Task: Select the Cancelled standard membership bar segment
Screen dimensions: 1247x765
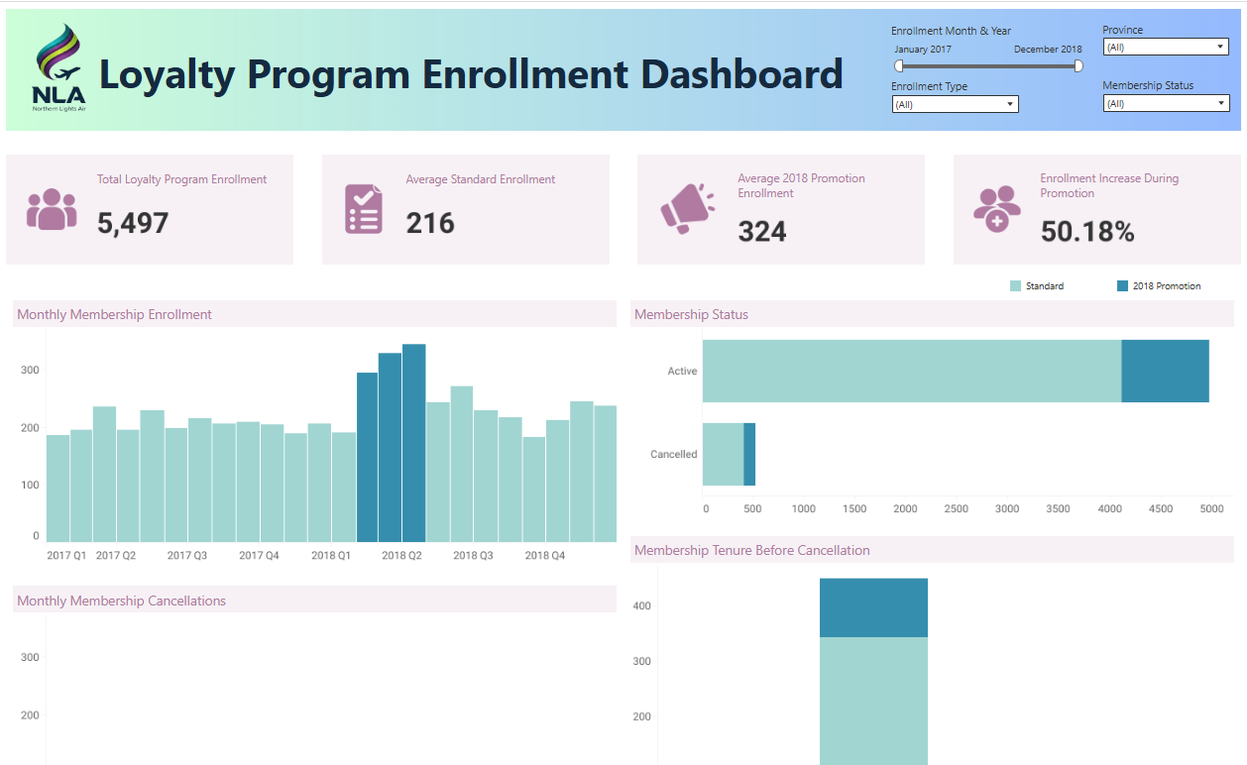Action: (723, 454)
